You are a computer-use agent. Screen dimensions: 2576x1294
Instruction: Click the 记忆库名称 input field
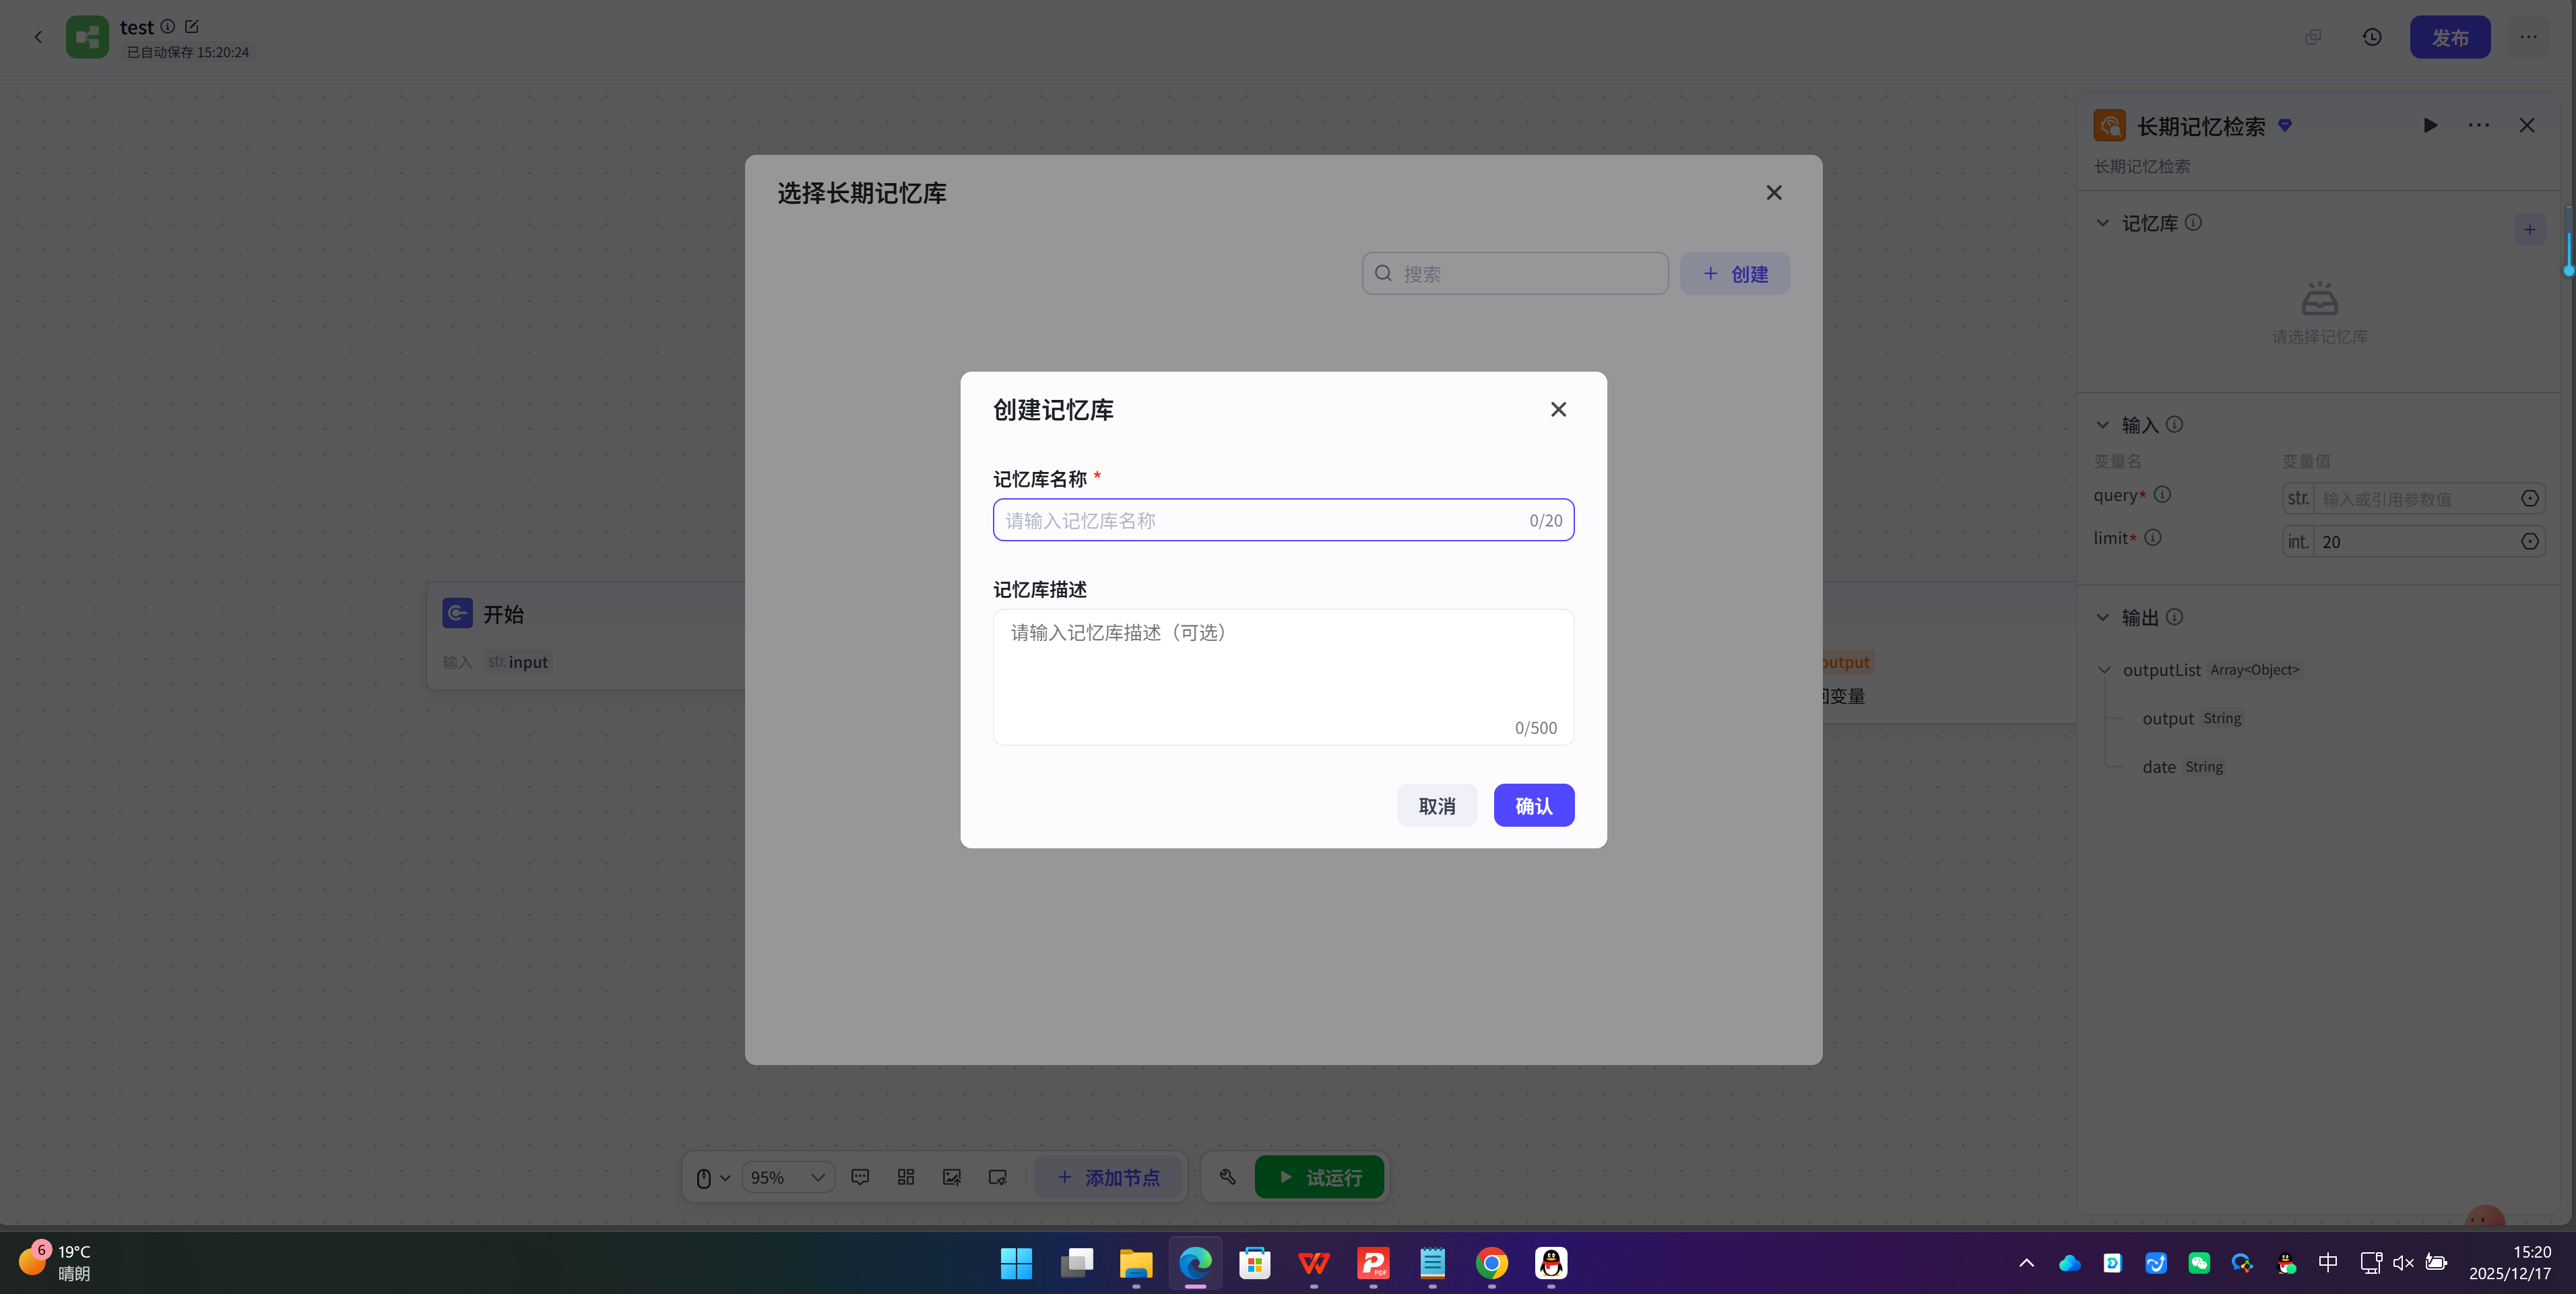click(x=1283, y=520)
